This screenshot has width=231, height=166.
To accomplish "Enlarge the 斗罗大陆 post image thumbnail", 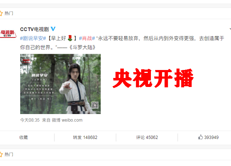I will coord(60,84).
